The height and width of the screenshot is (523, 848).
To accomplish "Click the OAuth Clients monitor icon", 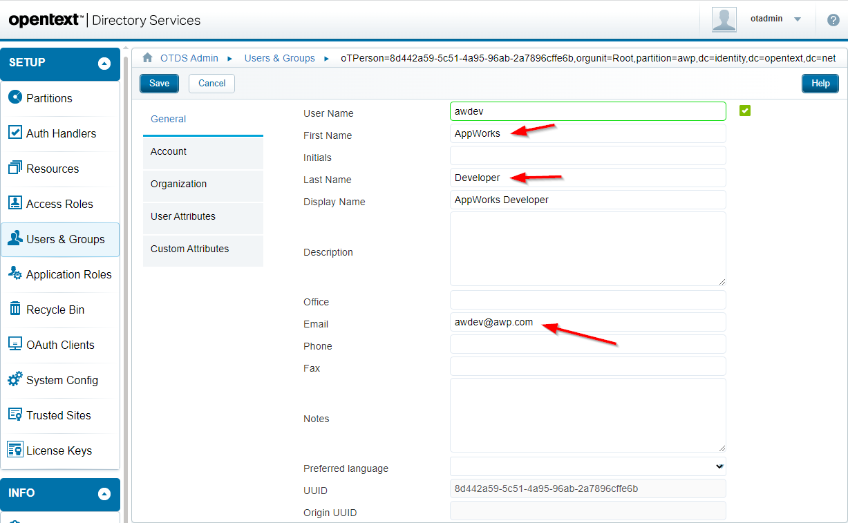I will [15, 344].
